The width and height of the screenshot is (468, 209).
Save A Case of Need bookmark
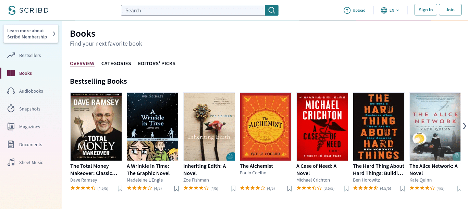[x=346, y=188]
